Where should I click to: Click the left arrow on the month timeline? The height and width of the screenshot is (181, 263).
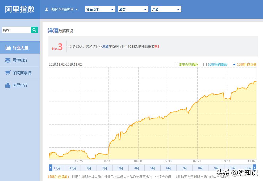50,168
